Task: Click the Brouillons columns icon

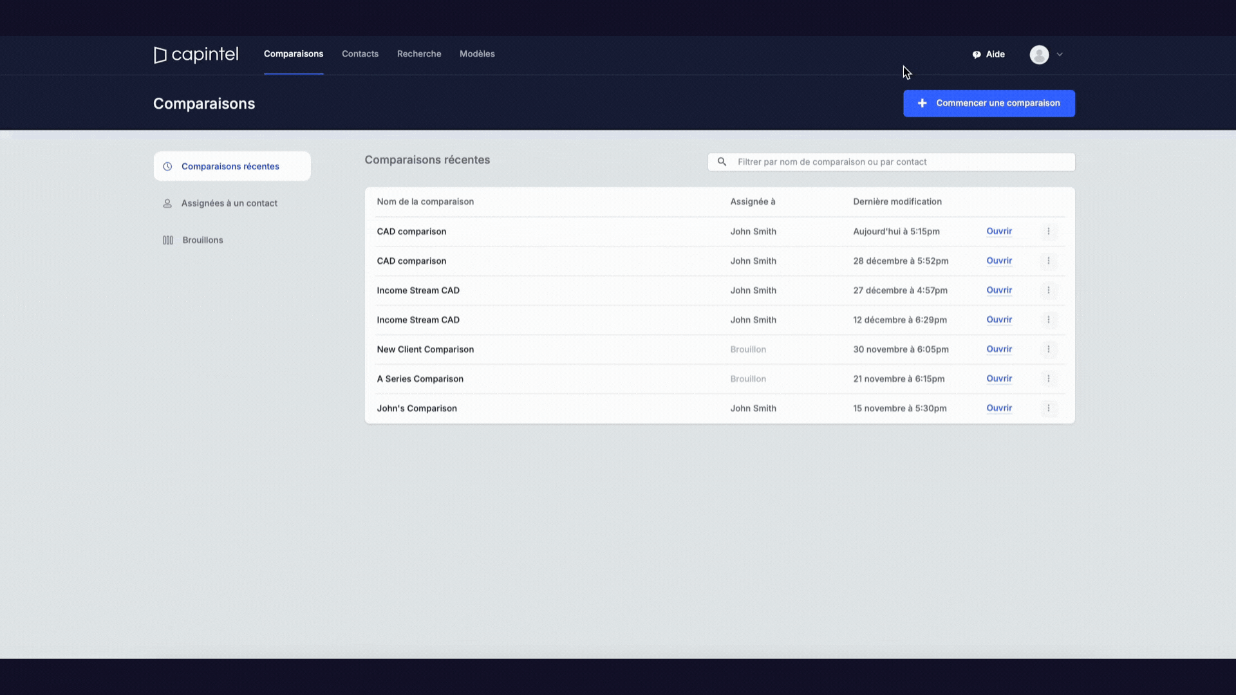Action: (168, 240)
